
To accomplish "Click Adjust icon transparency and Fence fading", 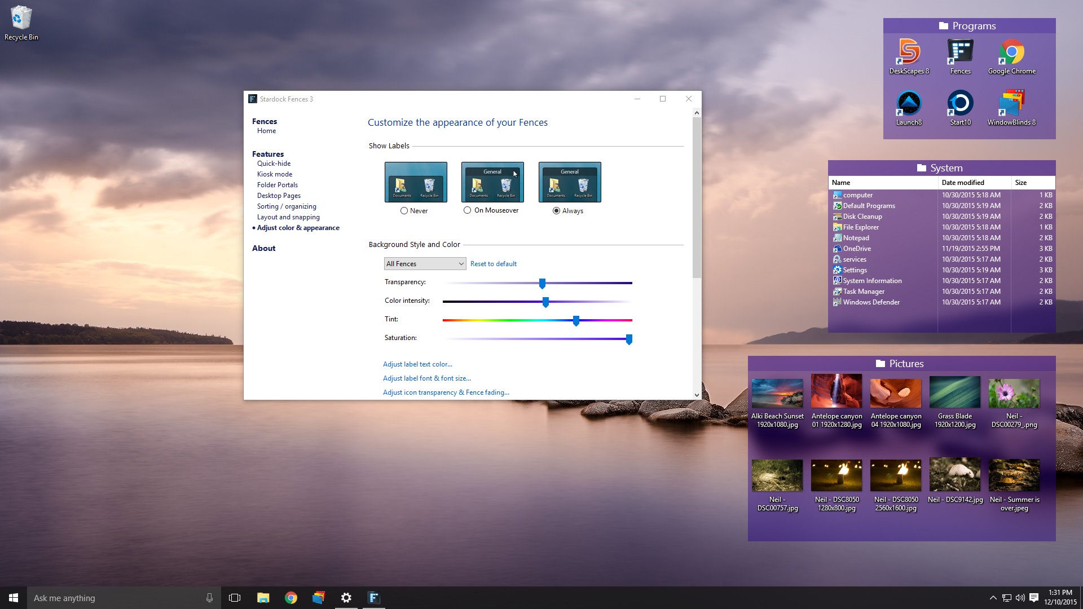I will point(446,392).
